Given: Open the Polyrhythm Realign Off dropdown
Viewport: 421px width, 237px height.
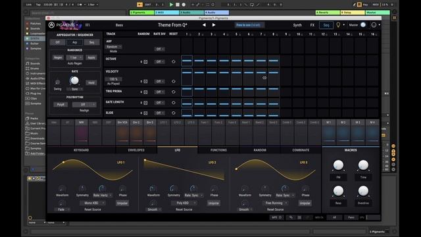Looking at the screenshot, I should click(x=84, y=105).
